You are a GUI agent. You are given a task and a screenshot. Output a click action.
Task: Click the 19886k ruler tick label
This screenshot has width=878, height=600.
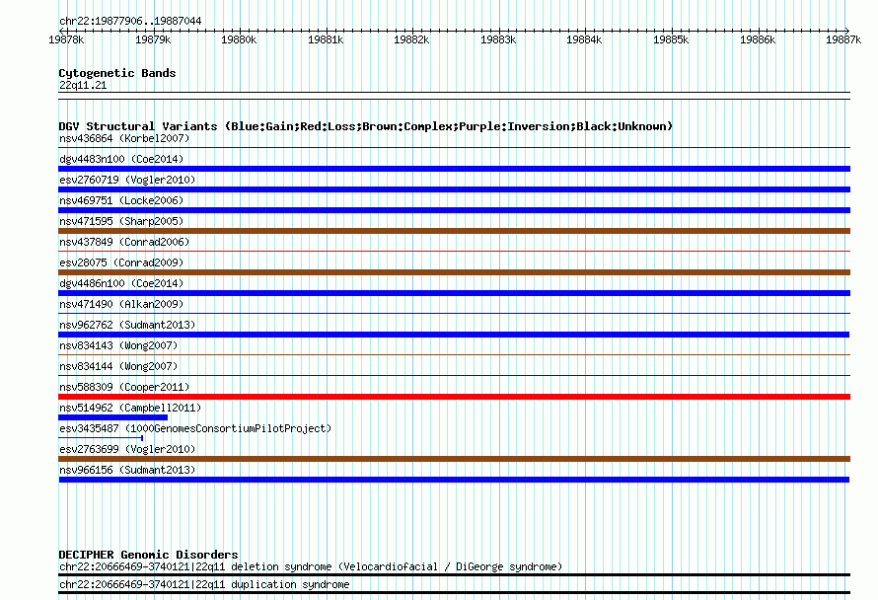[758, 39]
